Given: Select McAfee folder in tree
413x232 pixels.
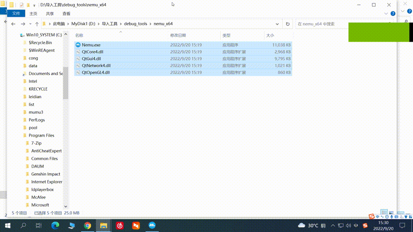Looking at the screenshot, I should coord(38,197).
